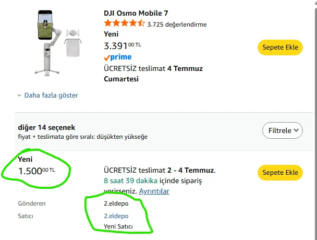Click the Filtrele dropdown arrow
Screen dimensions: 317x240
tap(296, 130)
